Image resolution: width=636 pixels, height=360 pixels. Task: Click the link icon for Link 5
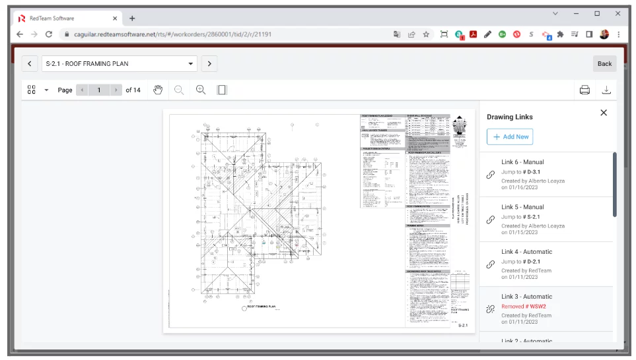tap(491, 220)
